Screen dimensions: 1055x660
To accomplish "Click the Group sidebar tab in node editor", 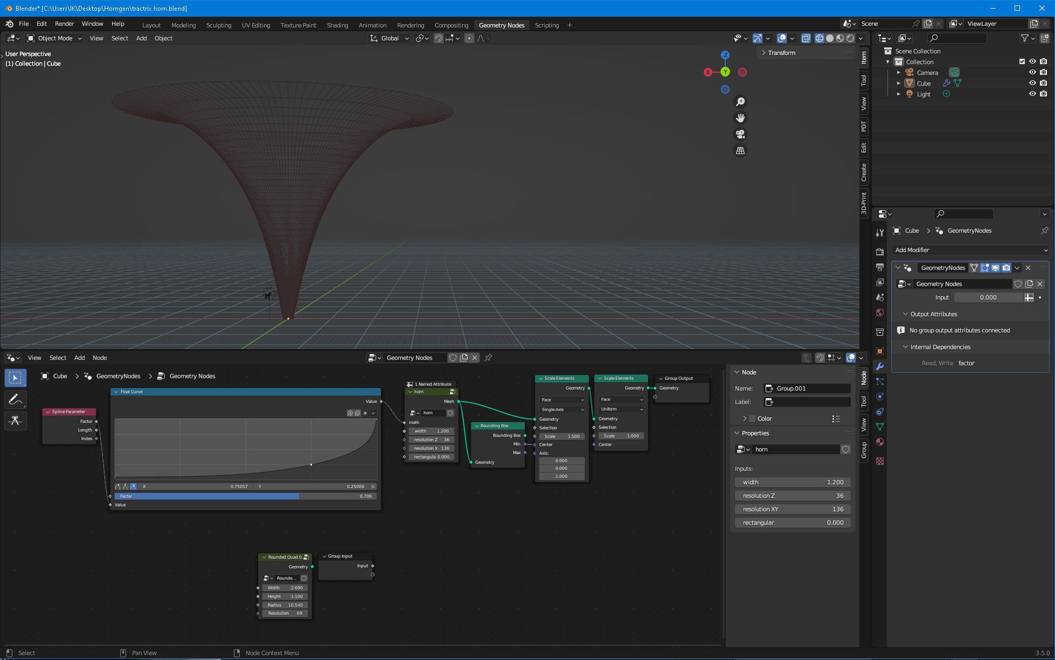I will coord(864,450).
